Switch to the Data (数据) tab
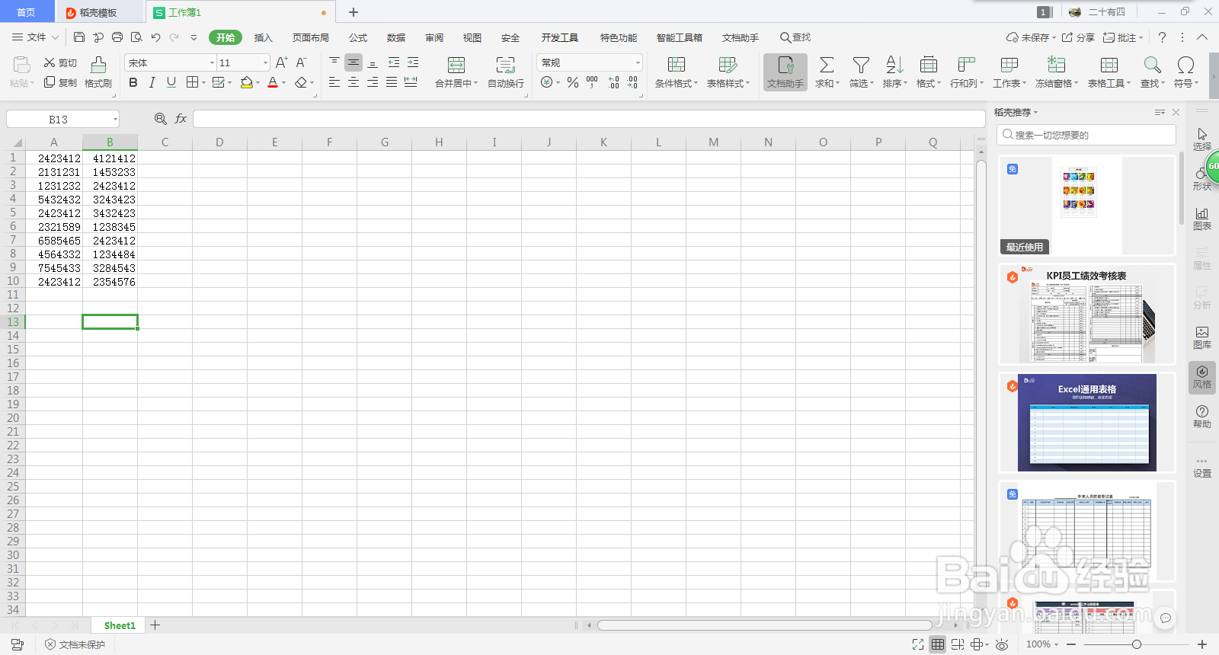 (396, 37)
